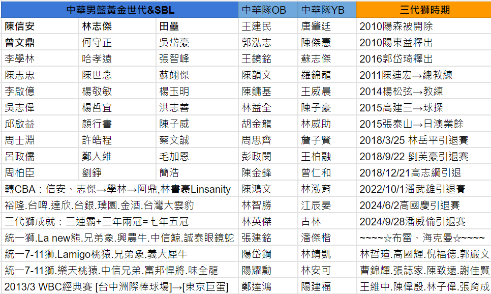Click the cell 胡金龍

(268, 124)
